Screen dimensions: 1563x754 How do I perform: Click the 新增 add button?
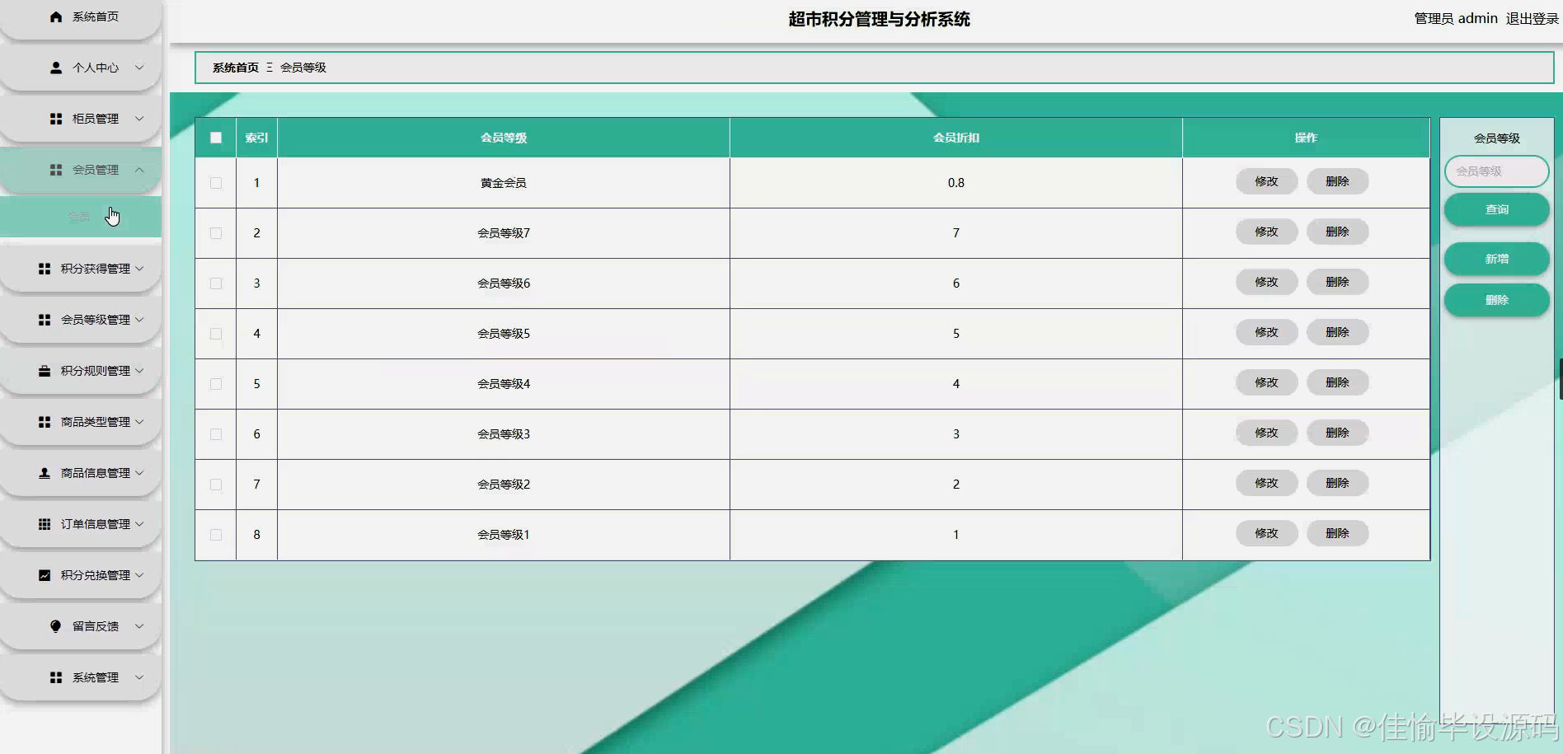[1497, 259]
